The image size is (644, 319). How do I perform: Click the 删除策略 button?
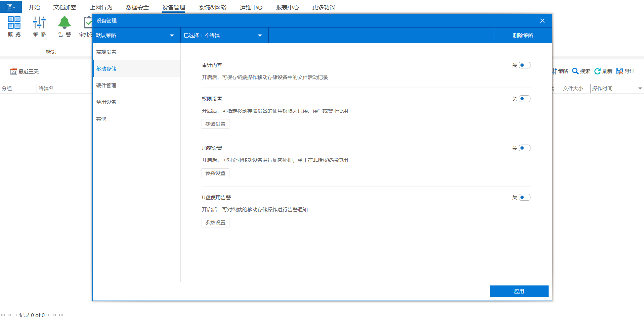tap(523, 36)
